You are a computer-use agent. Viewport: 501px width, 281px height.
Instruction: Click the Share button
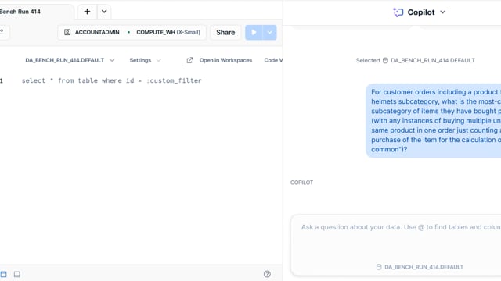(225, 33)
